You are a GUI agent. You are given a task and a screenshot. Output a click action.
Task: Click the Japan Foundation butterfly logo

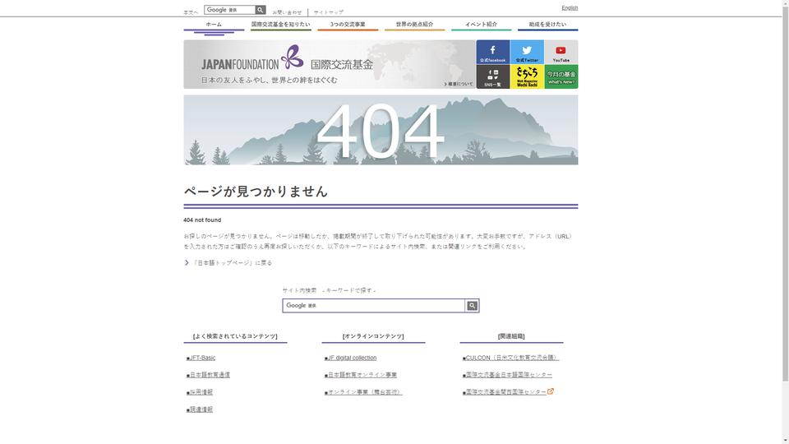coord(293,57)
